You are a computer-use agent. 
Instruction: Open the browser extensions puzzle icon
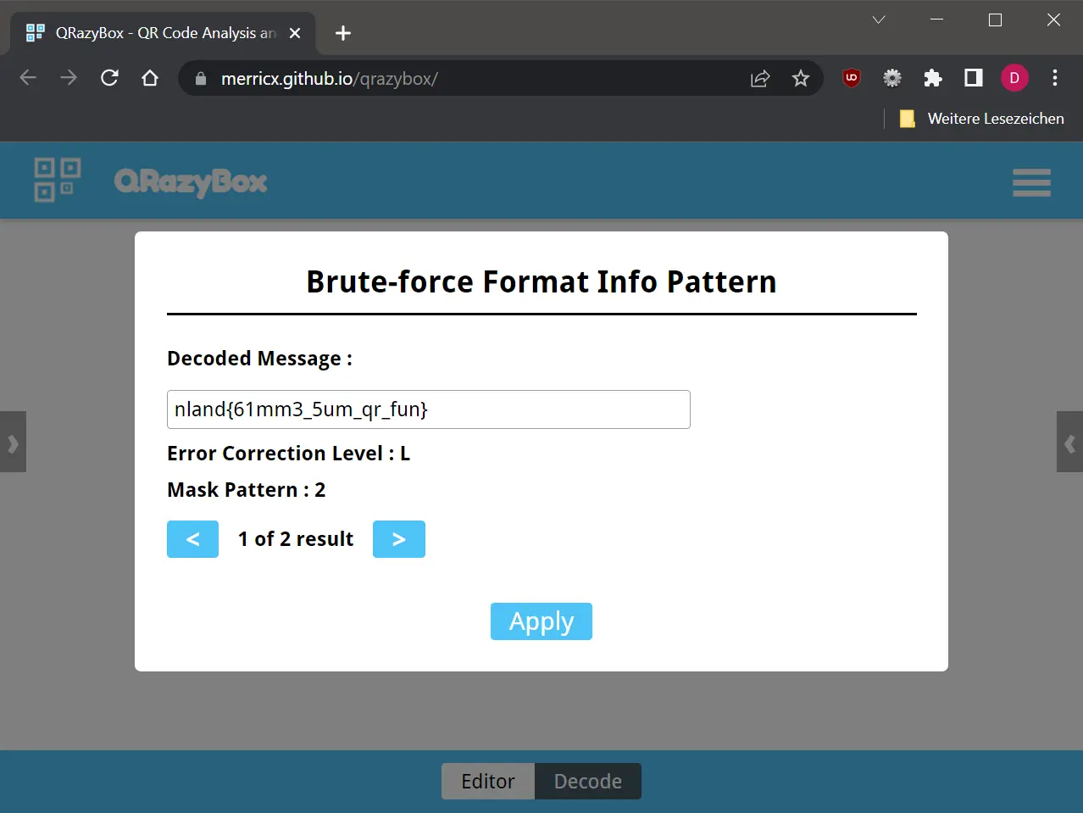(x=933, y=78)
